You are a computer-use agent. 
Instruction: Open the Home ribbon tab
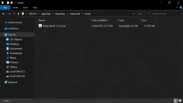pyautogui.click(x=15, y=8)
